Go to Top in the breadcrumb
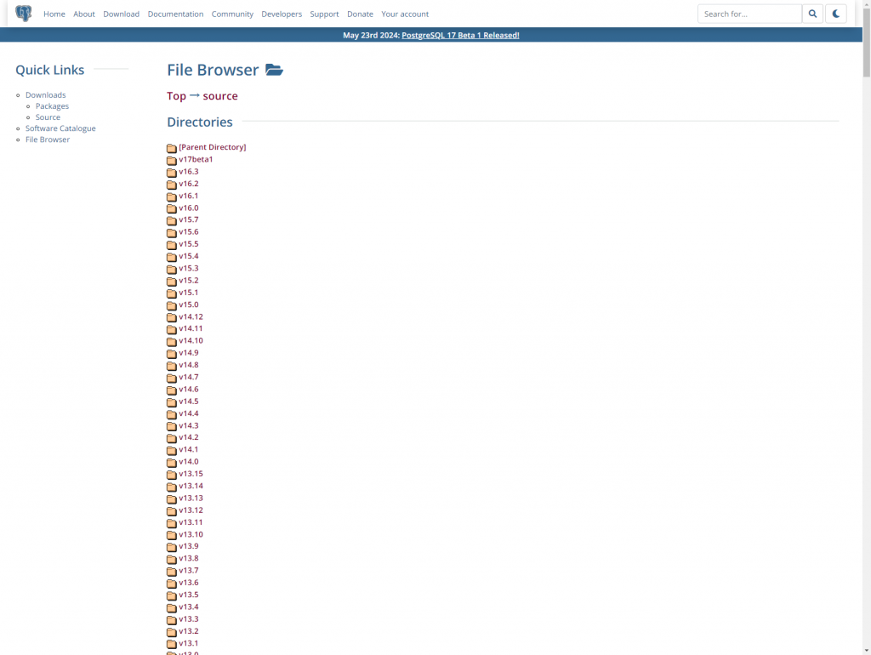 point(177,95)
